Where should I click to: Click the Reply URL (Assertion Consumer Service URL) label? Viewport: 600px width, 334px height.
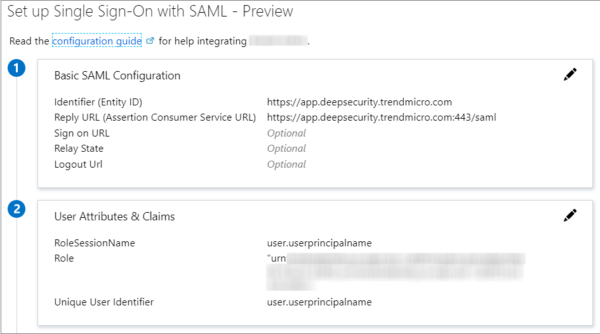click(155, 117)
